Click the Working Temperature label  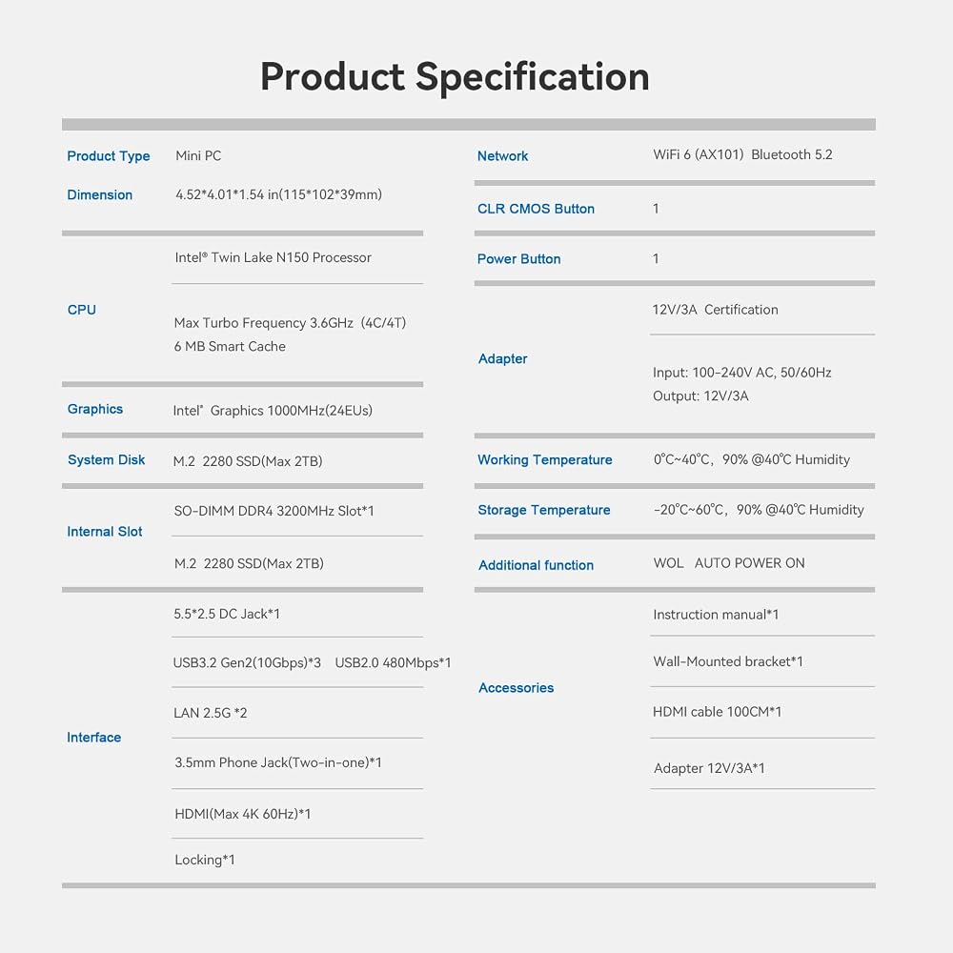point(544,460)
